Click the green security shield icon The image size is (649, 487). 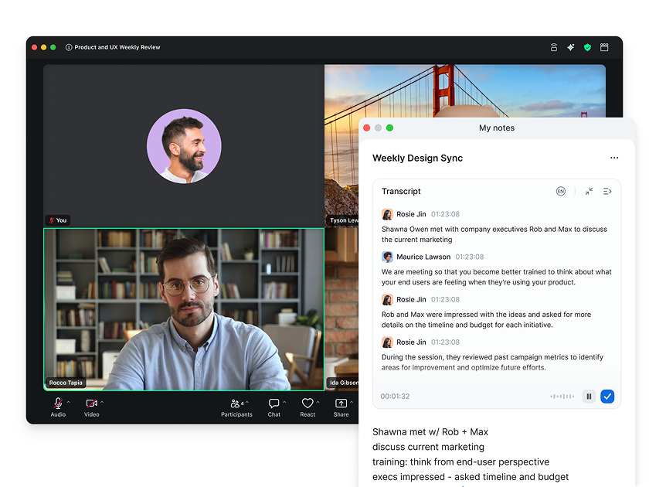point(587,47)
